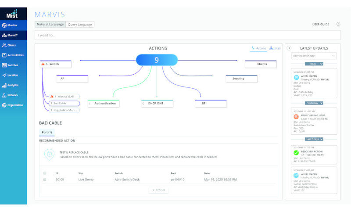This screenshot has width=351, height=212.
Task: Tick the checkbox for row BC-09
Action: [45, 180]
